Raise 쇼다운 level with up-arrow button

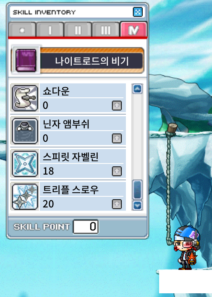117,106
